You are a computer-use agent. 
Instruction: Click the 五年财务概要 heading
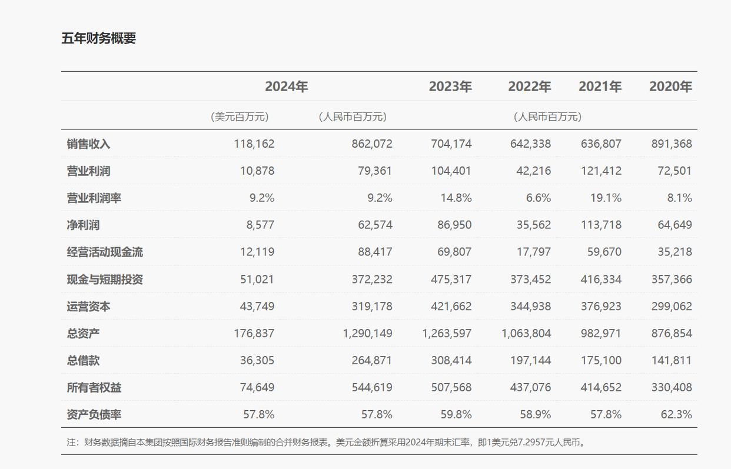click(x=99, y=39)
